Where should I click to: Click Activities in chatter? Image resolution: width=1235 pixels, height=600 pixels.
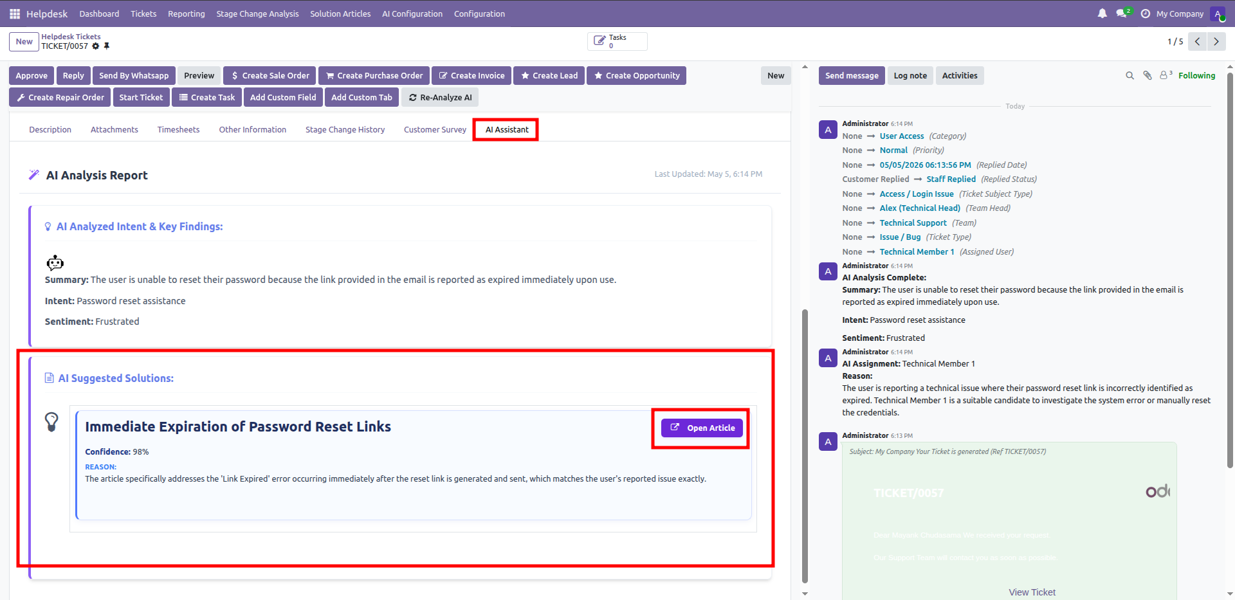pyautogui.click(x=960, y=76)
